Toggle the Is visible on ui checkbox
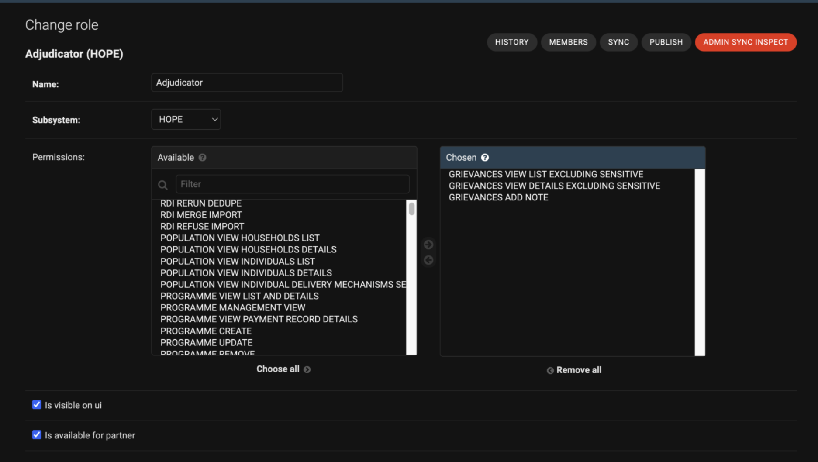 tap(37, 405)
